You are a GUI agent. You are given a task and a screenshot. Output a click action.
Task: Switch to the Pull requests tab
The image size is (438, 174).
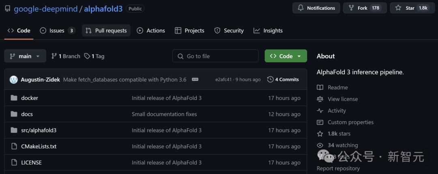point(106,31)
